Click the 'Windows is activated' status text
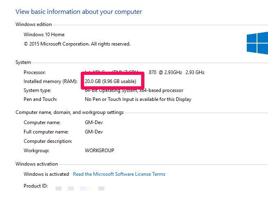The image size is (268, 199). click(46, 174)
